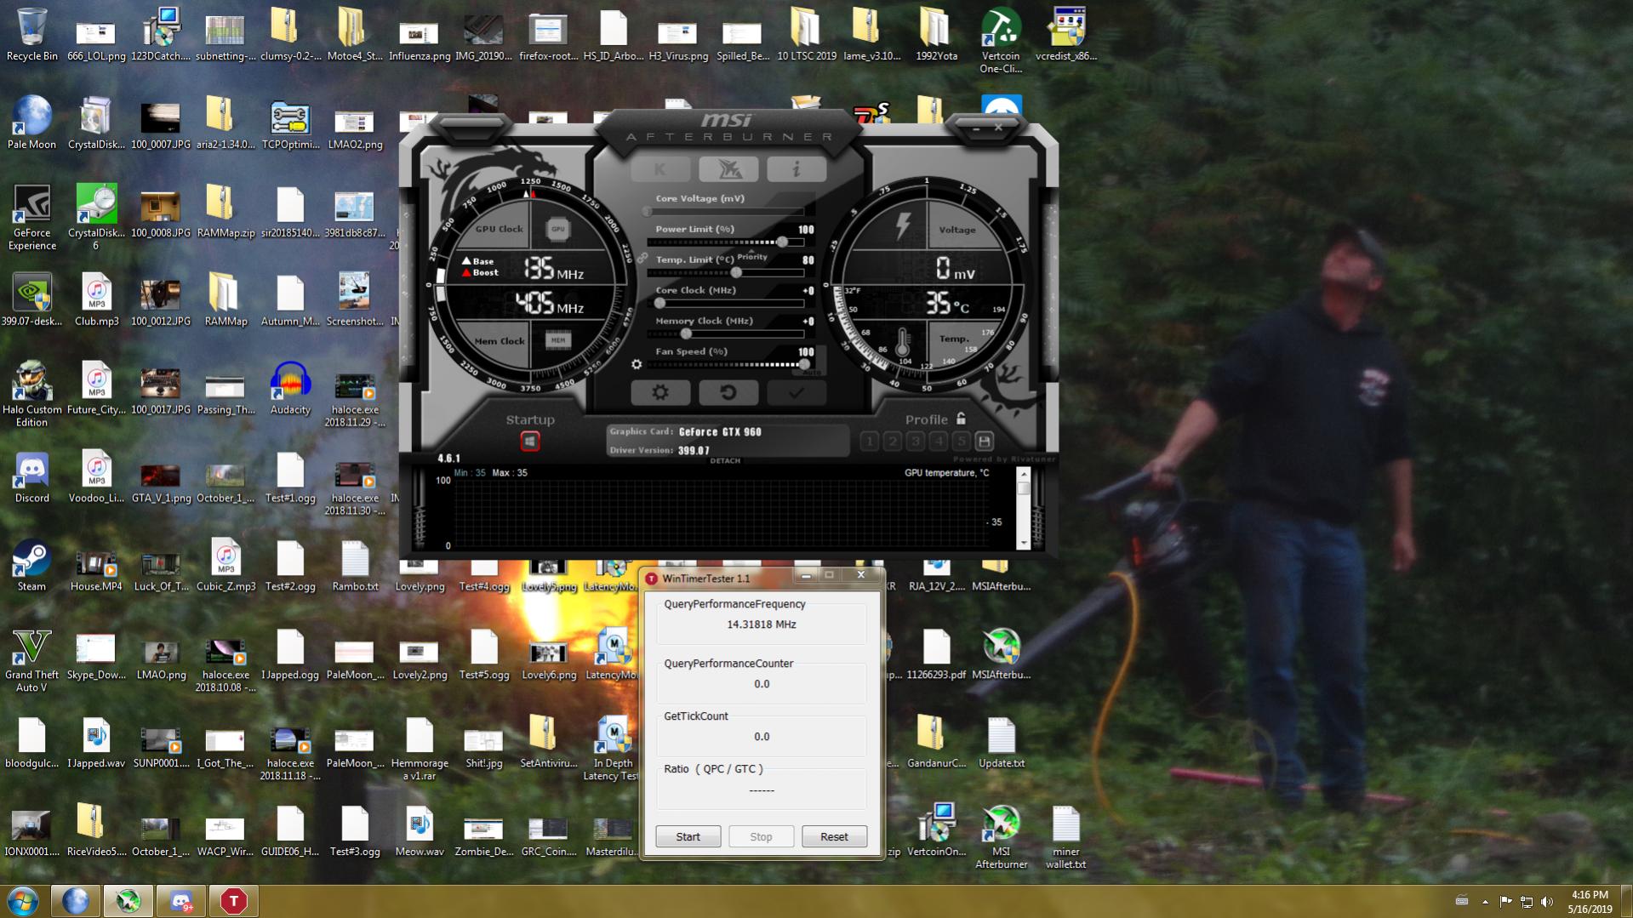Image resolution: width=1633 pixels, height=918 pixels.
Task: Click the reset-to-defaults circular arrow button
Action: [x=728, y=392]
